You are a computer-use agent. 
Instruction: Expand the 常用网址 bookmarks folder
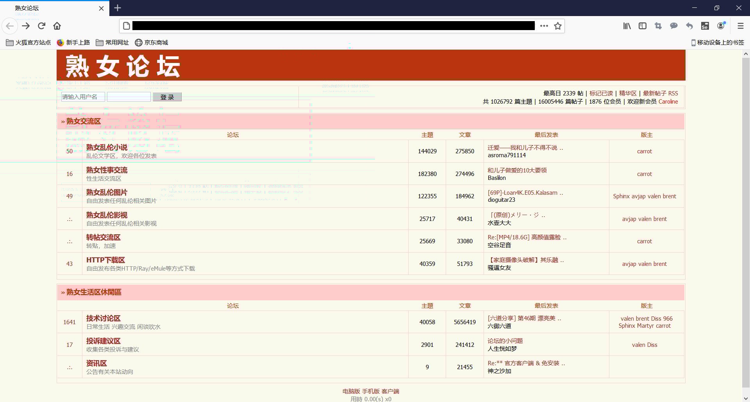(112, 42)
